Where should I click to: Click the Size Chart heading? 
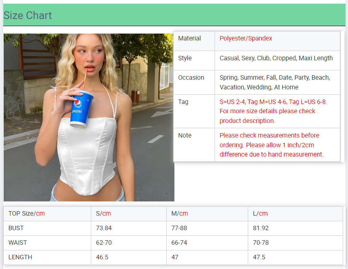click(x=28, y=15)
